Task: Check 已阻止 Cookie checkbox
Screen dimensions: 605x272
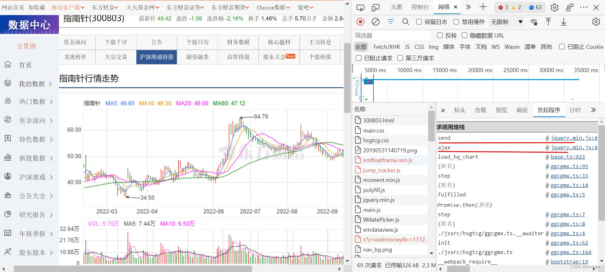Action: (562, 47)
